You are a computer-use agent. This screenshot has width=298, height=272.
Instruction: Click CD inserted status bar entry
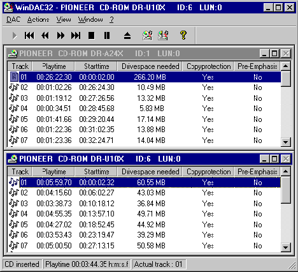(22, 264)
